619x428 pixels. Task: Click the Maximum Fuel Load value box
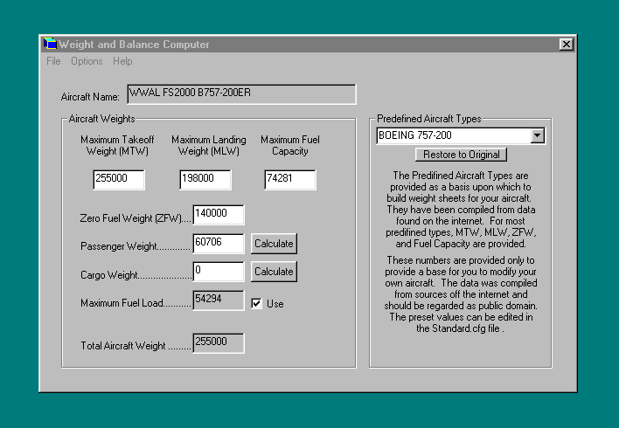coord(219,300)
